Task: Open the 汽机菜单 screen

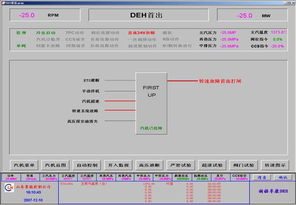Action: click(24, 165)
